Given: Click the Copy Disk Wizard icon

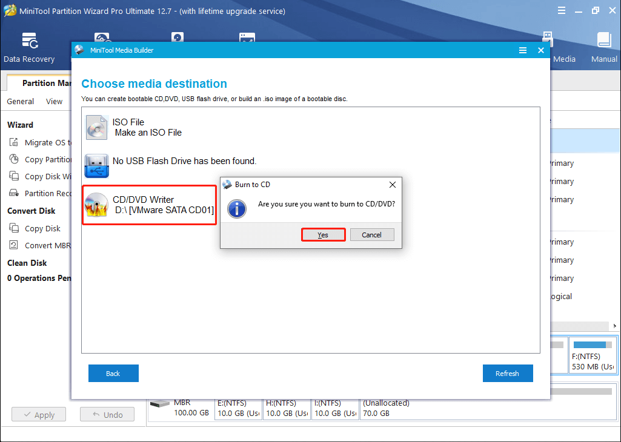Looking at the screenshot, I should point(14,176).
